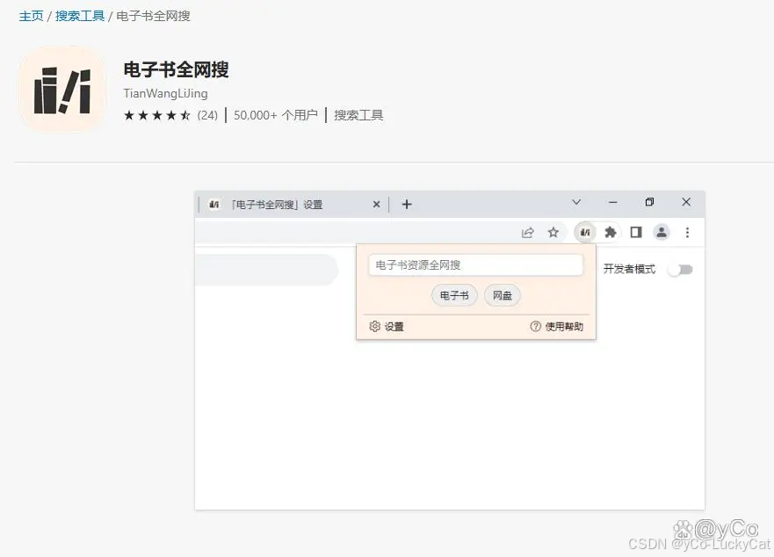Open developer name TianWangLiJing
774x557 pixels.
165,93
